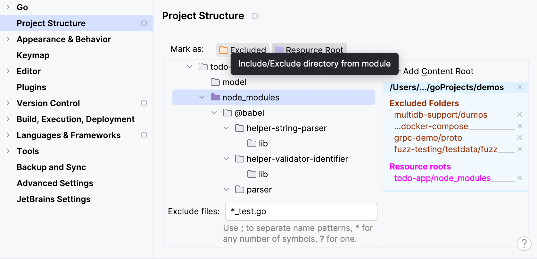The image size is (537, 259).
Task: Open the Plugins settings page
Action: [31, 87]
